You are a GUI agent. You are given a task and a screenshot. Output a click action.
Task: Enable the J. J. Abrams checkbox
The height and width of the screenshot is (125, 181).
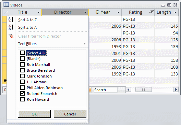click(x=22, y=82)
